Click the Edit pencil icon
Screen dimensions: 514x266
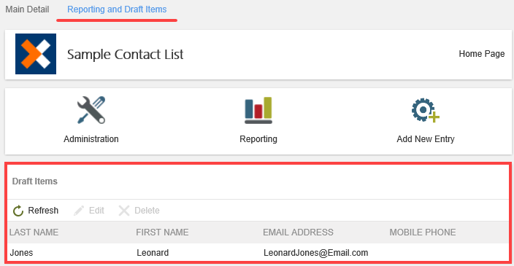point(79,211)
